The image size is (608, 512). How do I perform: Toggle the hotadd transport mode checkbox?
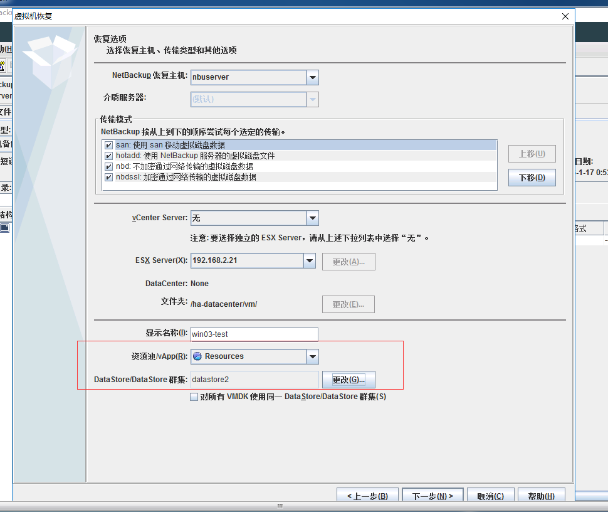[108, 156]
